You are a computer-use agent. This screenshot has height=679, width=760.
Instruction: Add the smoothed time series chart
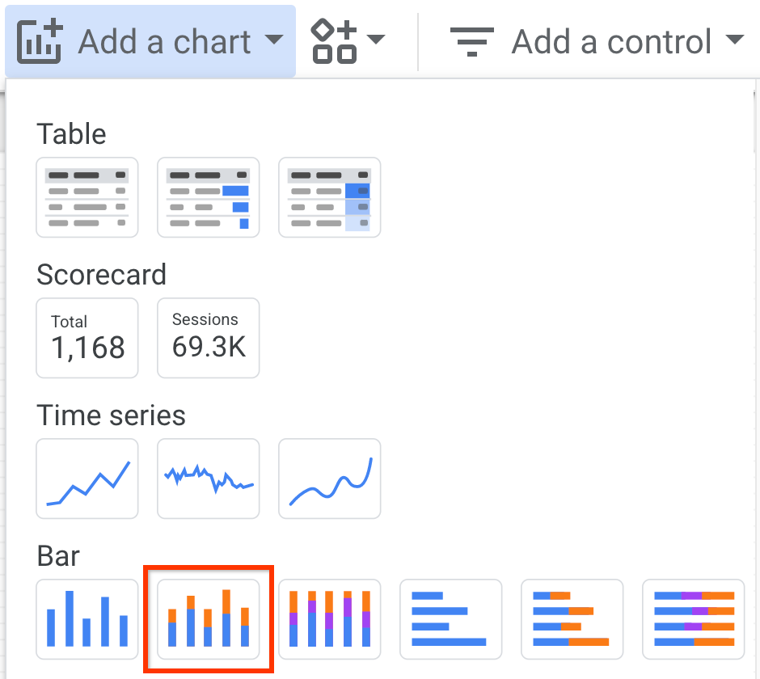[x=329, y=479]
